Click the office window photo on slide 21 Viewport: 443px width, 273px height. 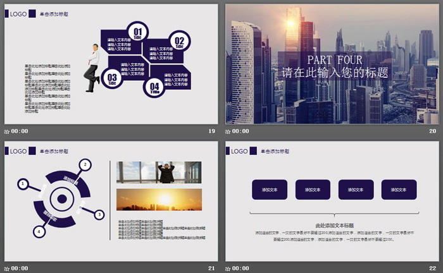coord(159,173)
